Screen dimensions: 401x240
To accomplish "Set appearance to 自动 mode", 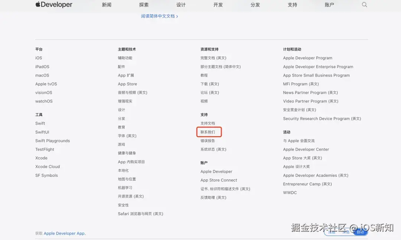I will tap(360, 232).
